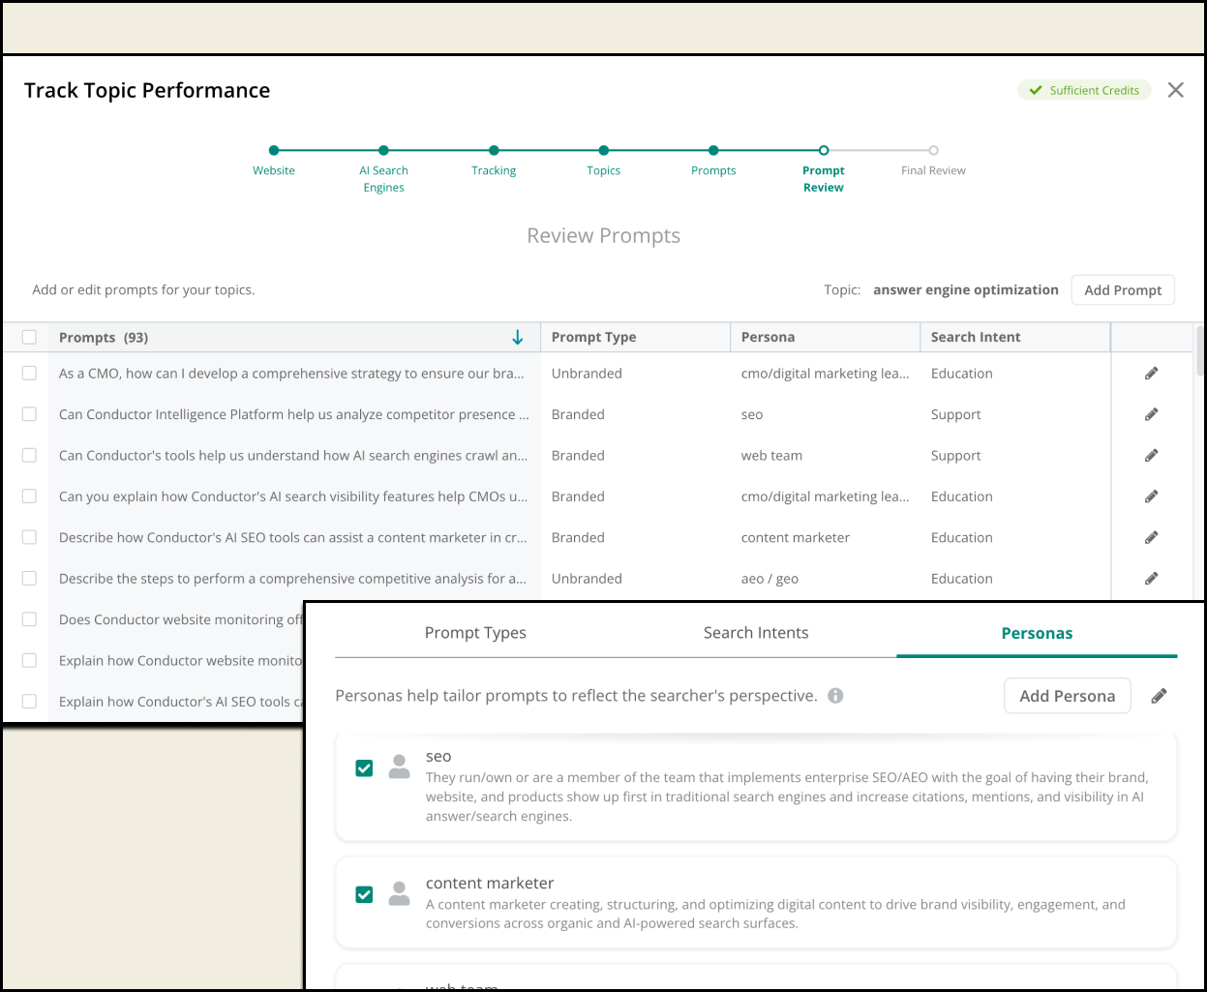Check the 'Can Conductor's tools help' prompt row
The width and height of the screenshot is (1207, 992).
click(x=29, y=455)
